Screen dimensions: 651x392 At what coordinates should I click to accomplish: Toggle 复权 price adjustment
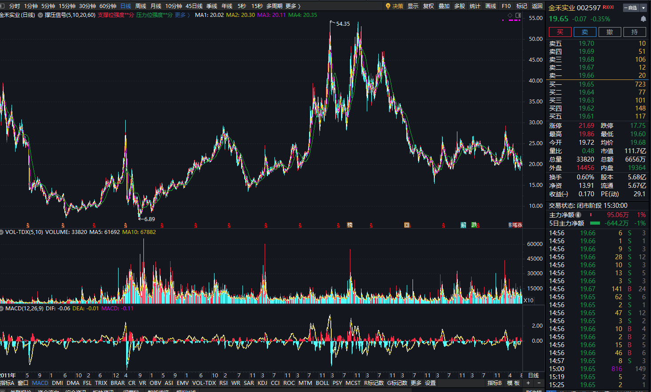tap(429, 6)
